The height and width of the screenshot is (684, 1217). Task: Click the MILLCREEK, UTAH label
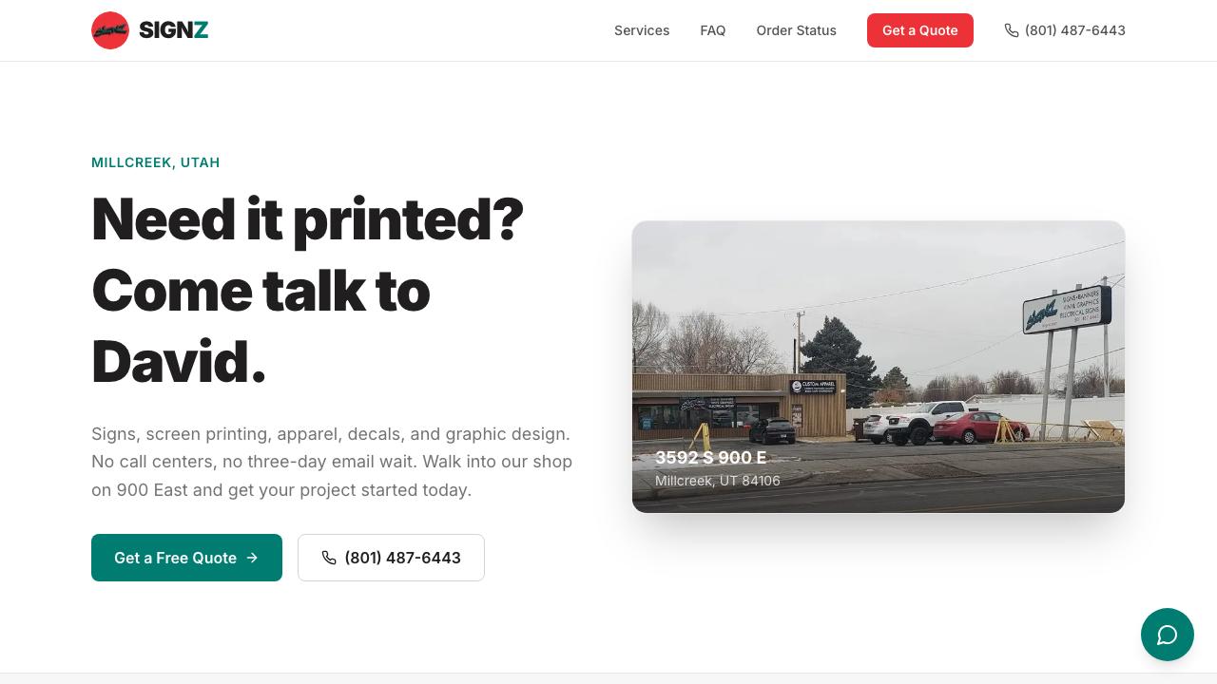156,162
